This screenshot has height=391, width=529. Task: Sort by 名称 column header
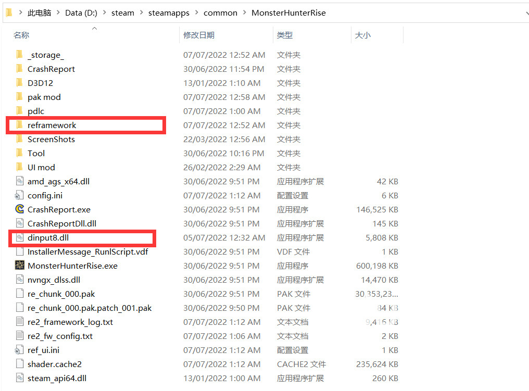coord(21,35)
